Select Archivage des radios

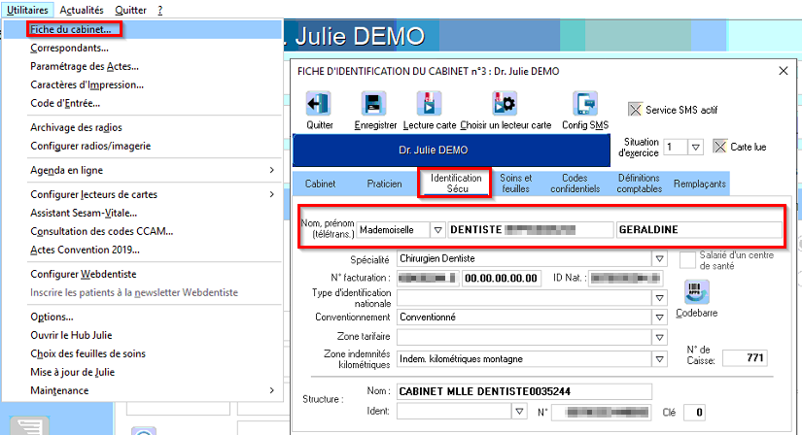pyautogui.click(x=76, y=127)
